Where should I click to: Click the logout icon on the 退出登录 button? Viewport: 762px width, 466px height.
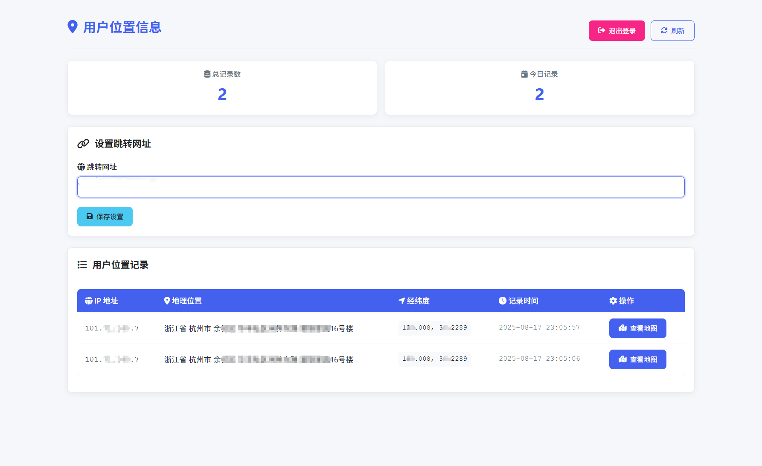coord(602,30)
